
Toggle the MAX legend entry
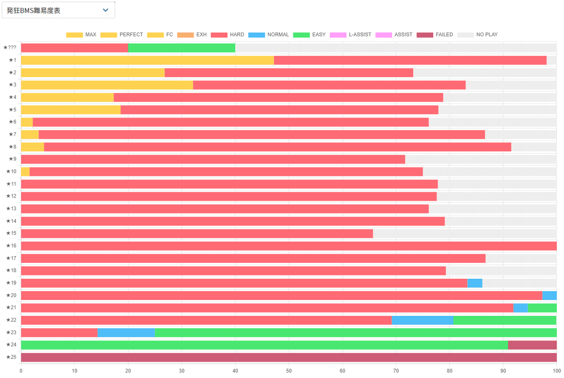pos(81,35)
